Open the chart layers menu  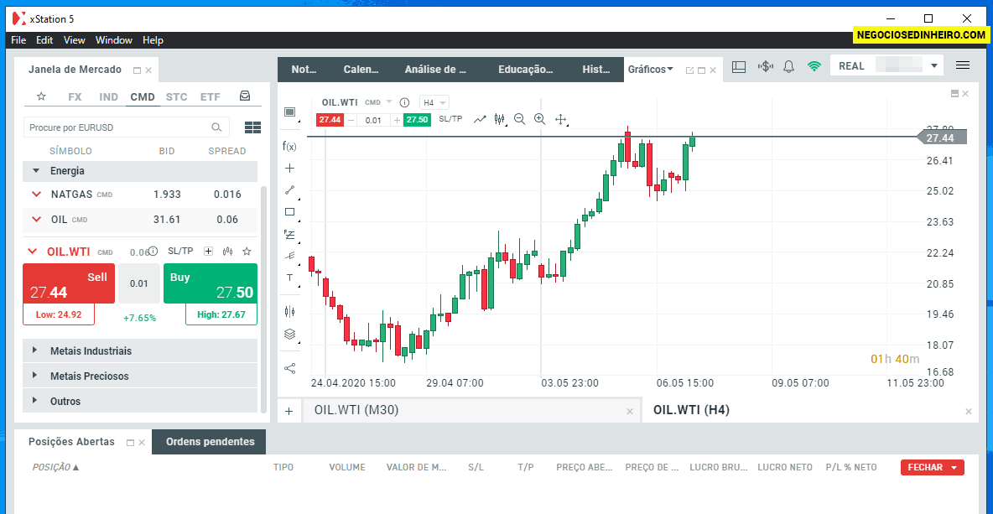coord(289,334)
